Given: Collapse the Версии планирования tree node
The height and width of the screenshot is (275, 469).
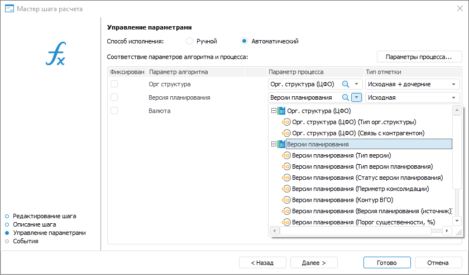Looking at the screenshot, I should pyautogui.click(x=274, y=144).
